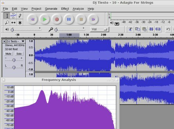Click the top channel waveform of the track
The width and height of the screenshot is (174, 129).
point(104,55)
